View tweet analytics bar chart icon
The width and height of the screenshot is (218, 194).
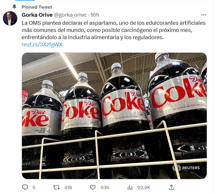[x=130, y=187]
